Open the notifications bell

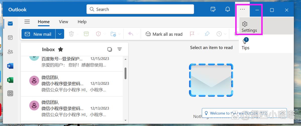228,10
